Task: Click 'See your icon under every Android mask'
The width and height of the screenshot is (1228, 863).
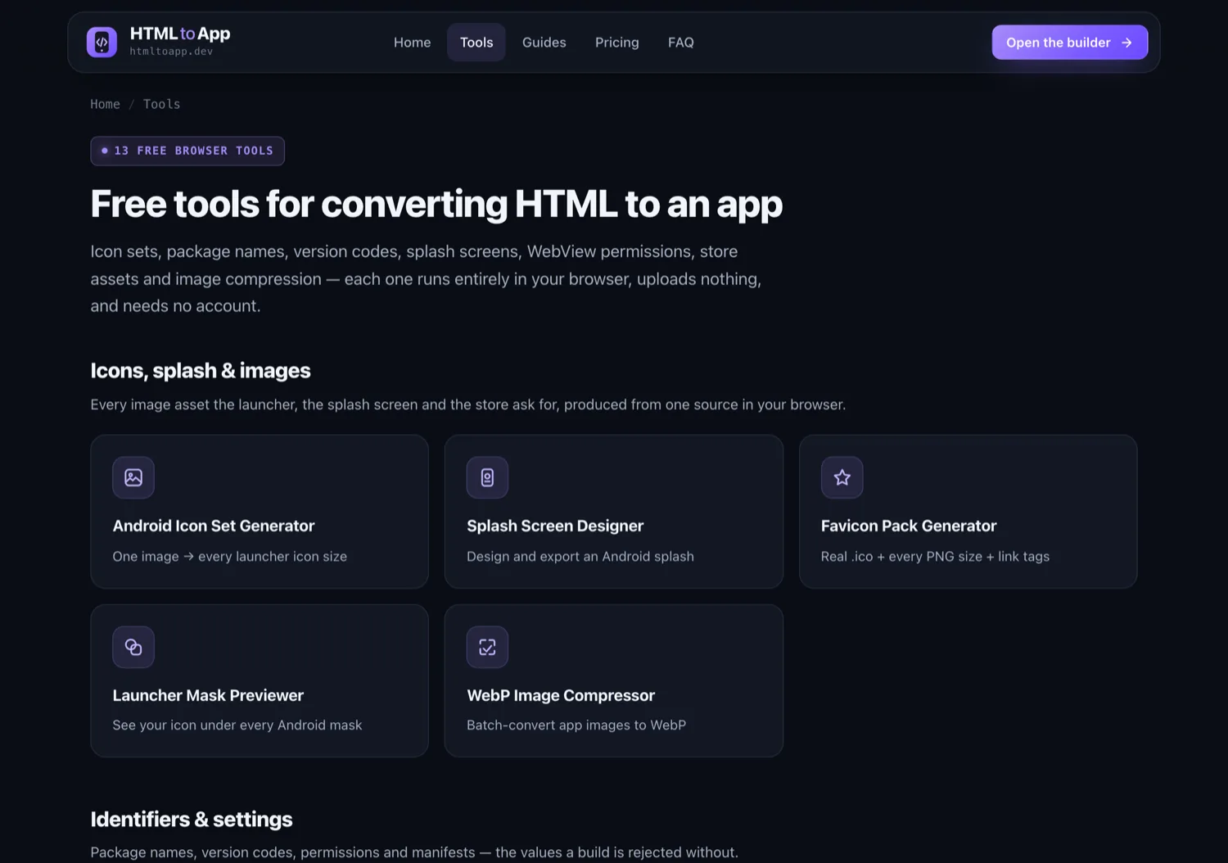Action: [237, 725]
